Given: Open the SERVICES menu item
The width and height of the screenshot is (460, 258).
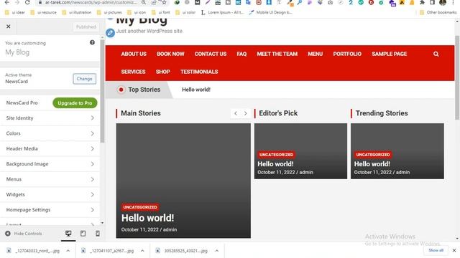Looking at the screenshot, I should [x=133, y=72].
